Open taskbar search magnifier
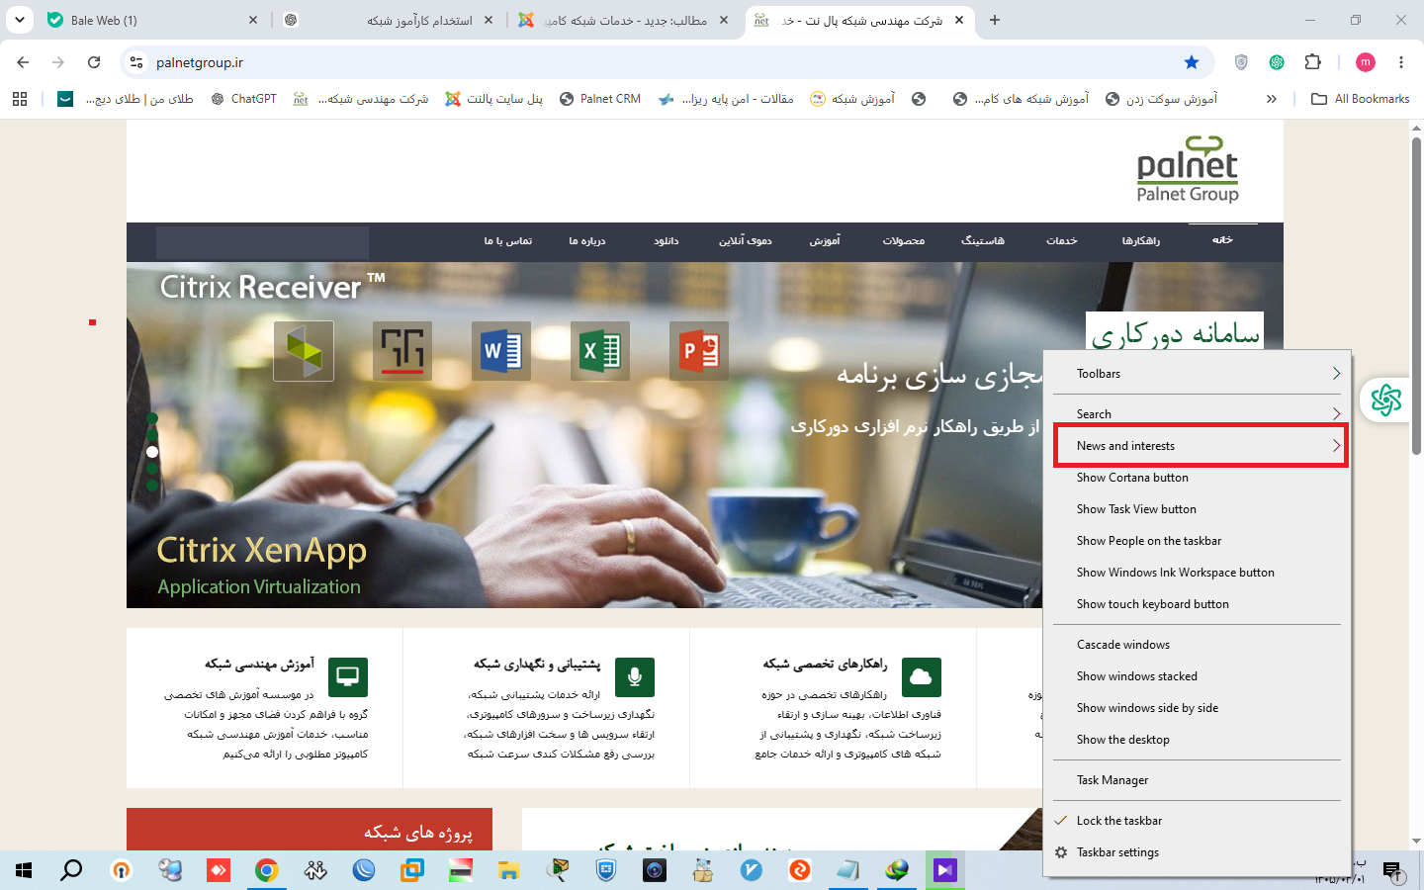1424x890 pixels. (71, 870)
